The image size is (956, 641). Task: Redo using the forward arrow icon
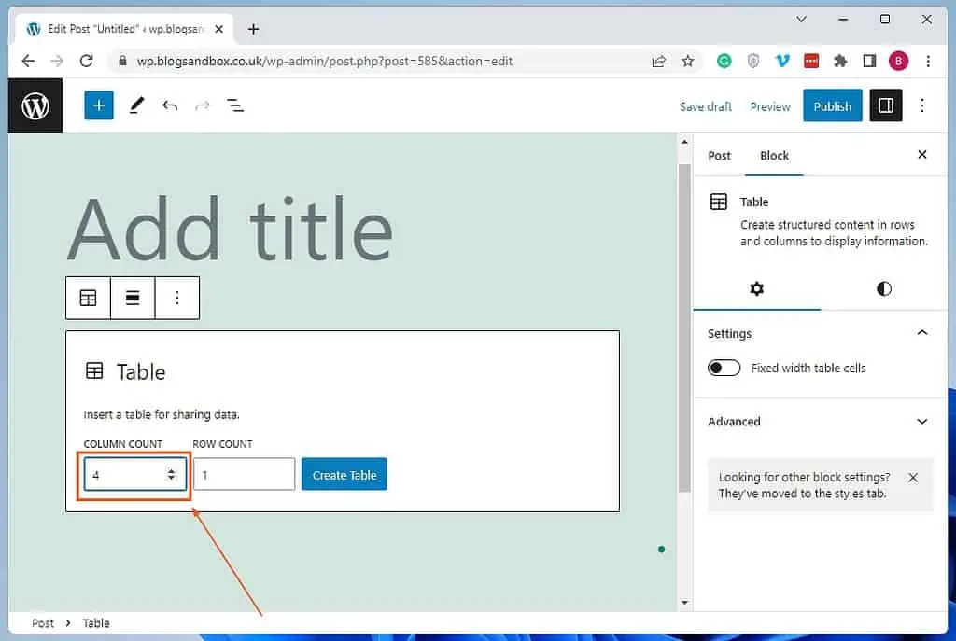(x=203, y=106)
